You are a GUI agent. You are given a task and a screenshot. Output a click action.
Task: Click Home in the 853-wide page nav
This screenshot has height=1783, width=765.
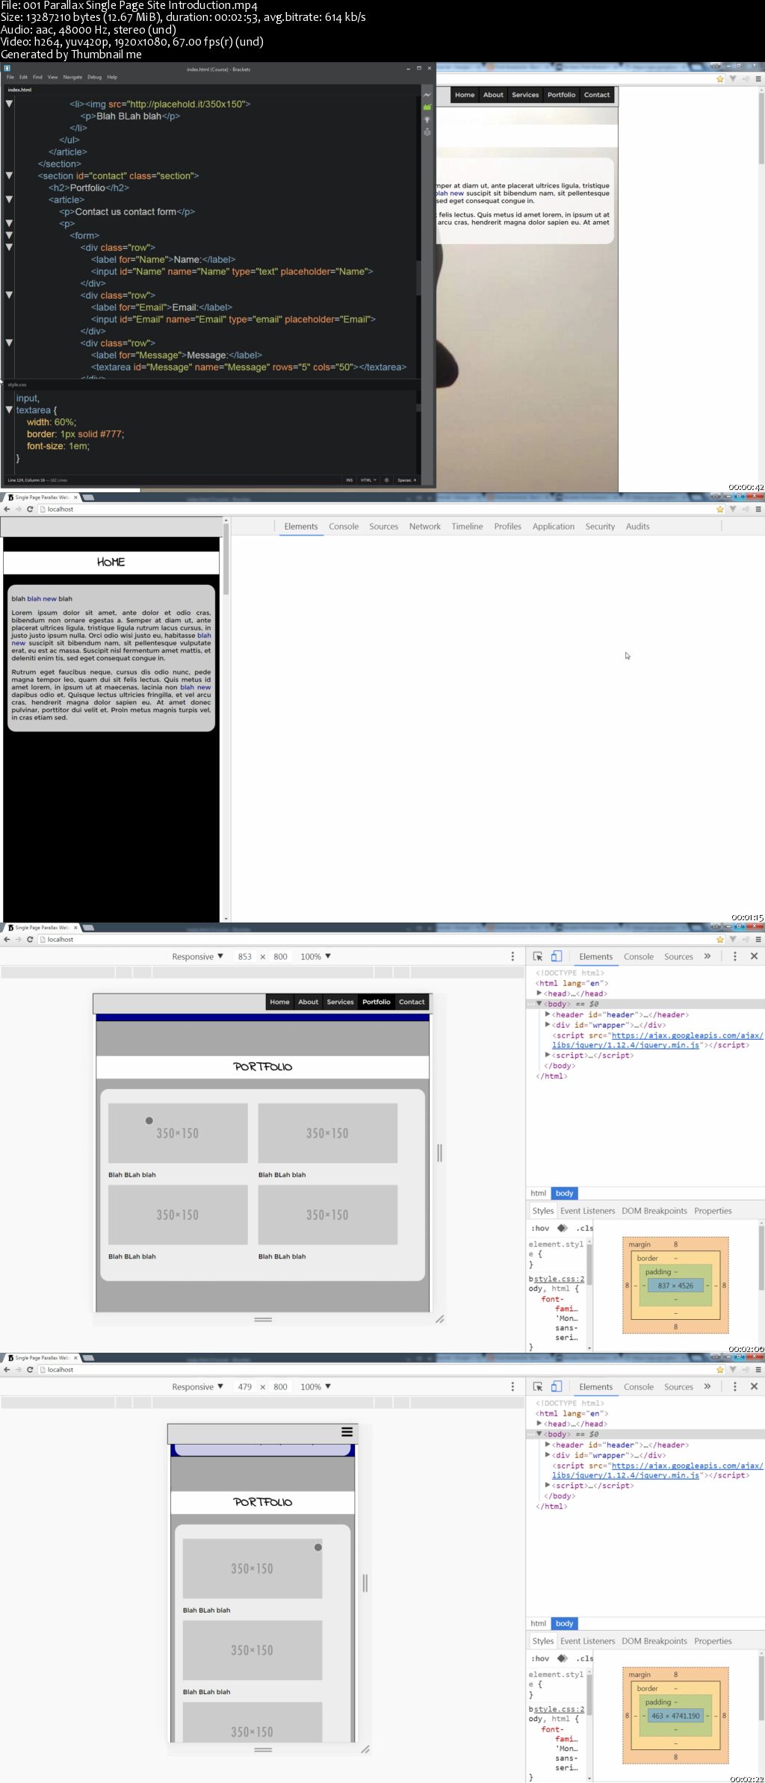[279, 1002]
